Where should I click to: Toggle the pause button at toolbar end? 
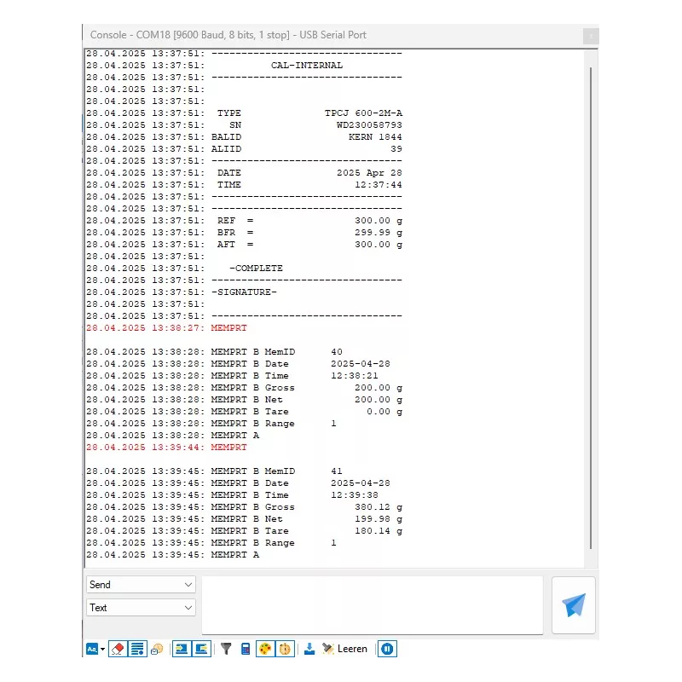pos(385,649)
